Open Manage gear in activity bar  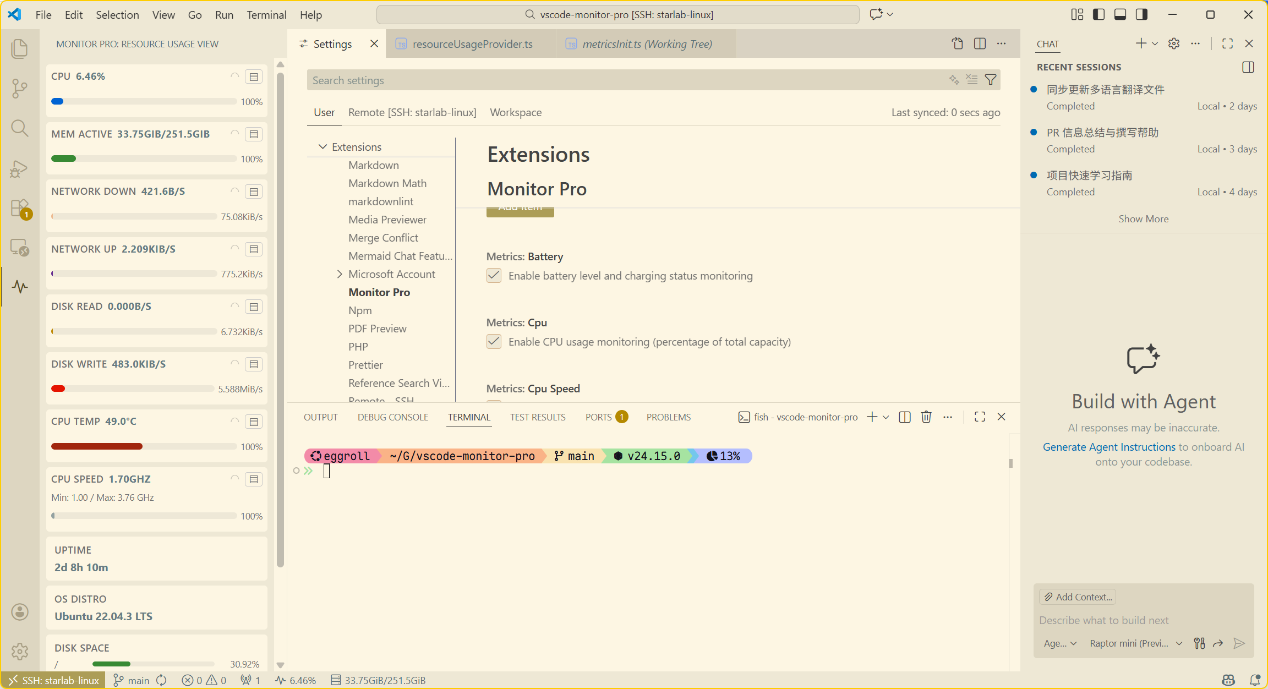[x=20, y=651]
